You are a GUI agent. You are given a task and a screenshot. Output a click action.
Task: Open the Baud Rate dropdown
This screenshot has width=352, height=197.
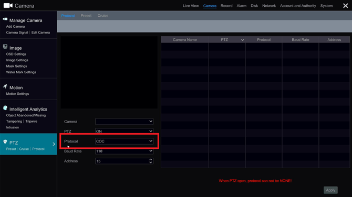click(x=124, y=151)
